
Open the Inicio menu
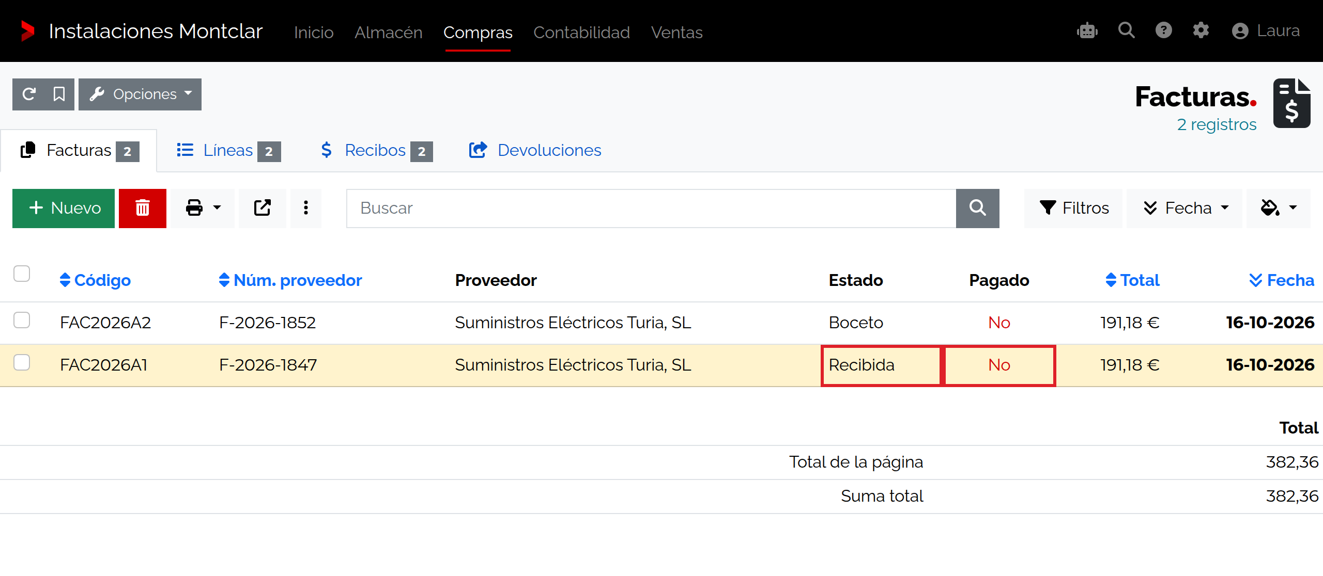[x=314, y=32]
